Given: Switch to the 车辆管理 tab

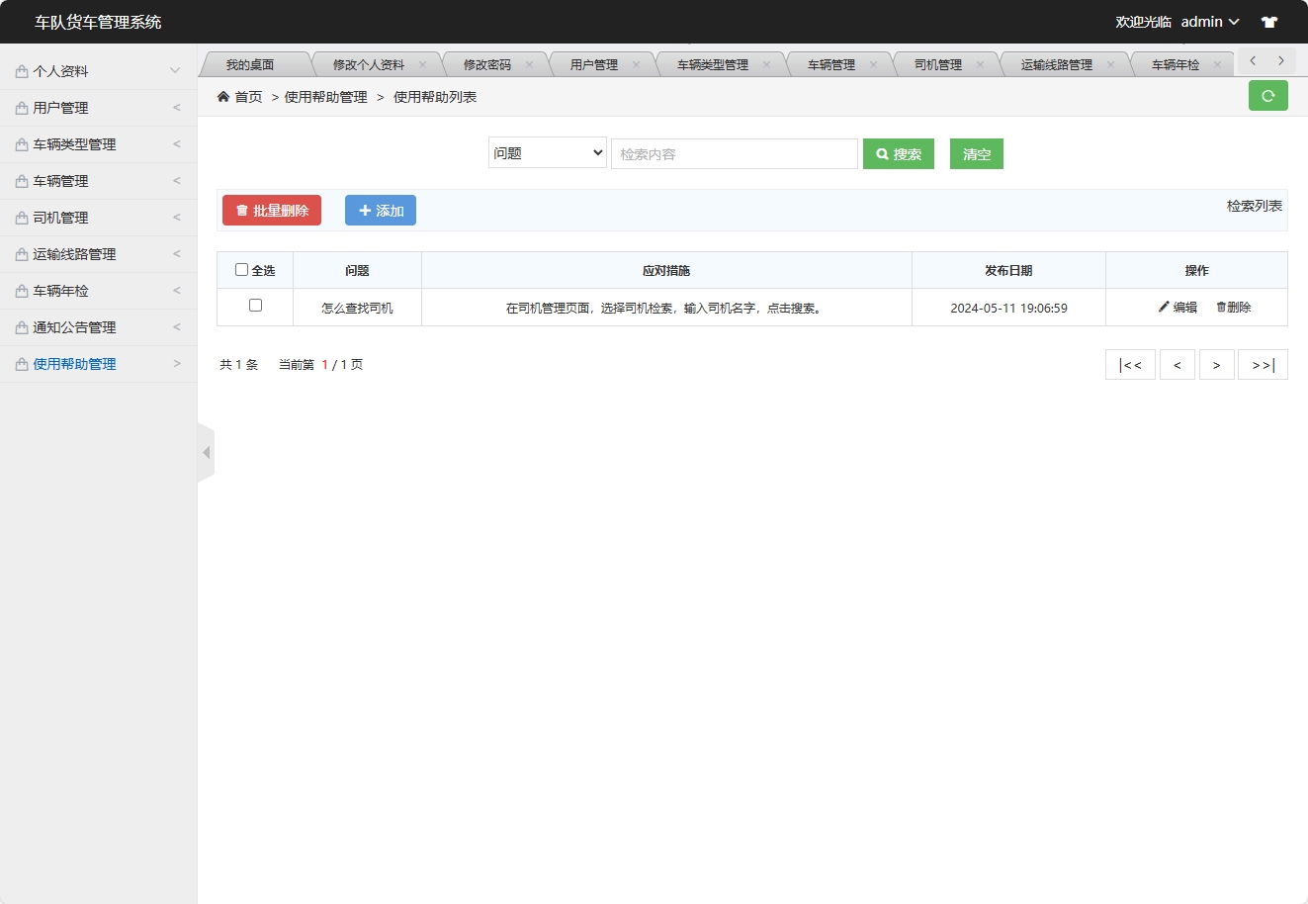Looking at the screenshot, I should (x=830, y=63).
